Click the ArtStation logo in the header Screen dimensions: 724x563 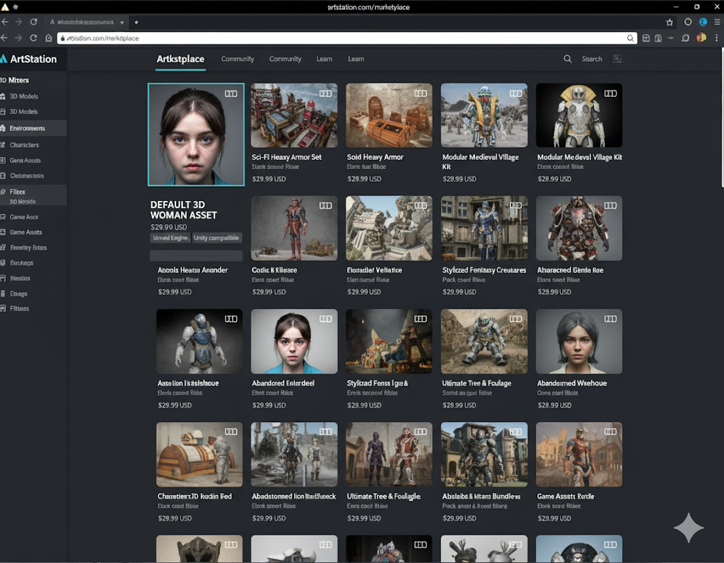28,59
